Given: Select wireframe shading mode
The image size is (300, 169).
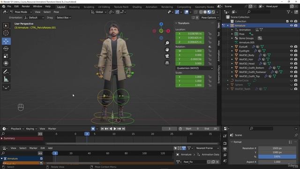Looking at the screenshot, I should pos(201,12).
